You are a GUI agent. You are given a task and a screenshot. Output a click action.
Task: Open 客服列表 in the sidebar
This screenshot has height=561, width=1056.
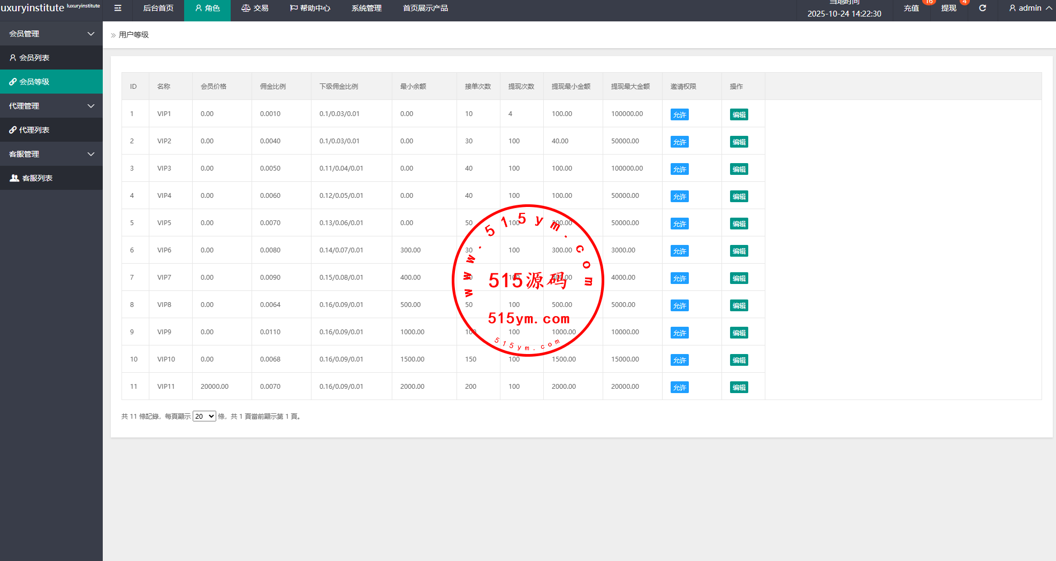click(x=37, y=178)
